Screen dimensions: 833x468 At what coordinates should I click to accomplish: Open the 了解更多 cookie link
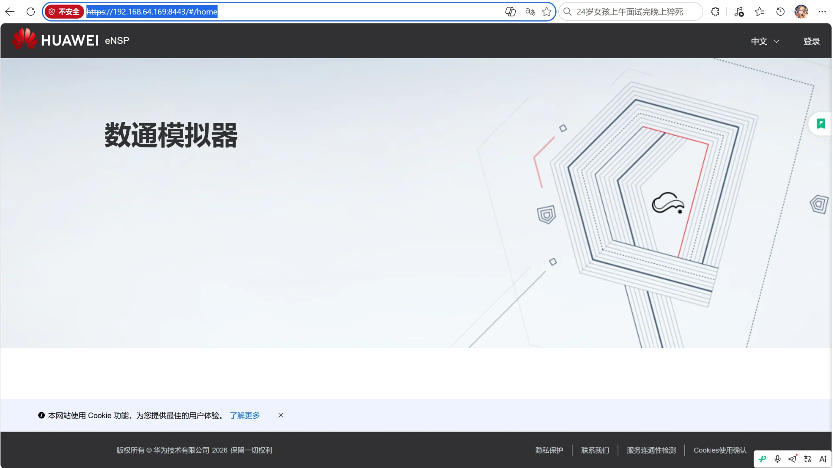[245, 416]
